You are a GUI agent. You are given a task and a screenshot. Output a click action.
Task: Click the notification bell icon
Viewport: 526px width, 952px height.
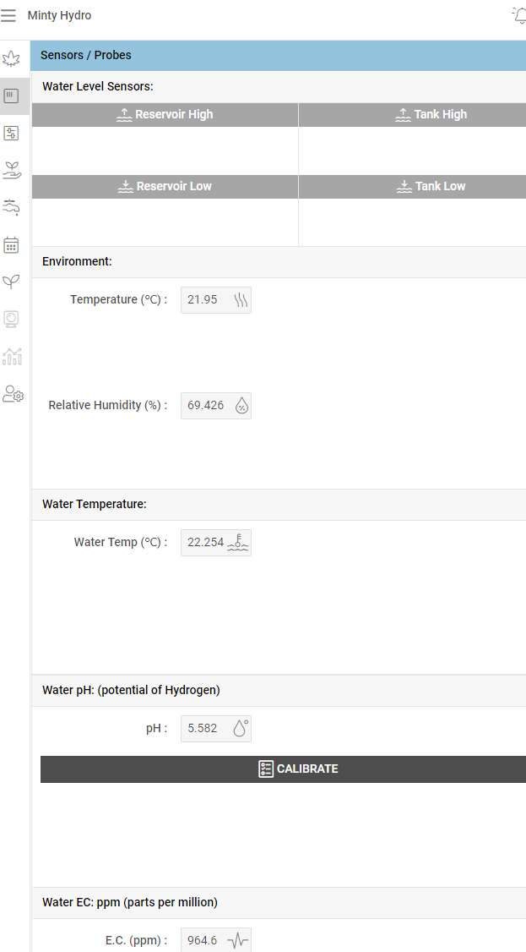[x=519, y=15]
